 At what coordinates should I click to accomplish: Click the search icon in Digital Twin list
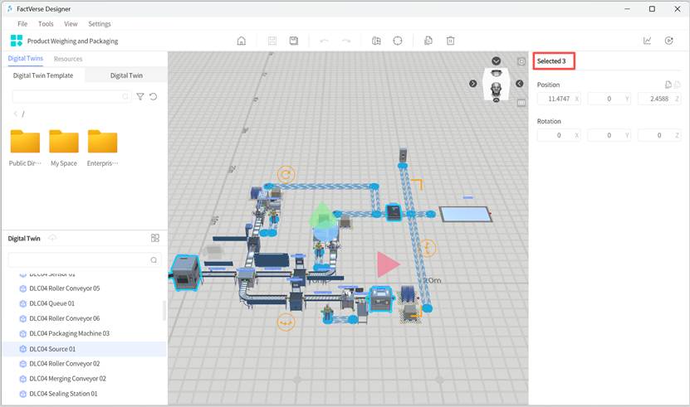[x=154, y=260]
